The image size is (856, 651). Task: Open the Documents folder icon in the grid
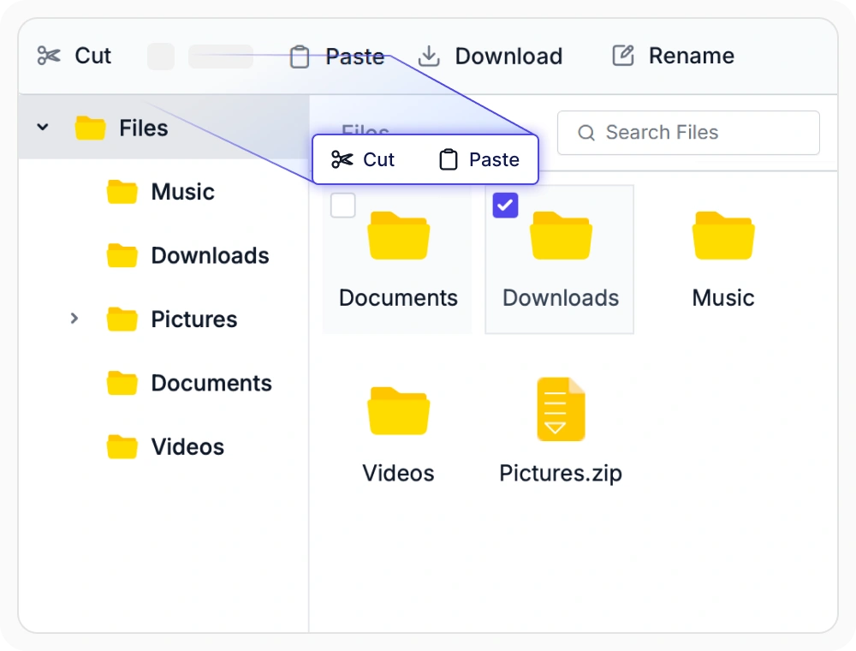pyautogui.click(x=399, y=236)
